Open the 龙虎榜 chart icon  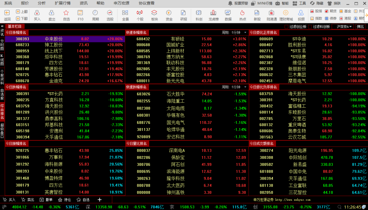pyautogui.click(x=213, y=13)
